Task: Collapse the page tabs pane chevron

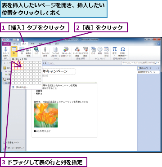Action: [x=159, y=68]
